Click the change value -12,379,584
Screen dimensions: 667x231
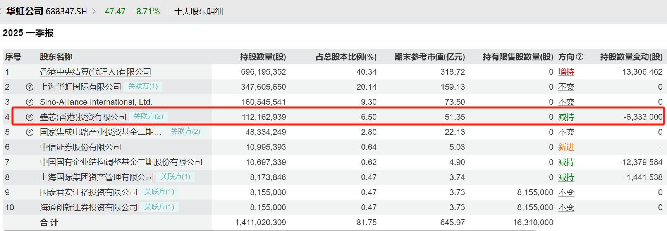point(641,162)
